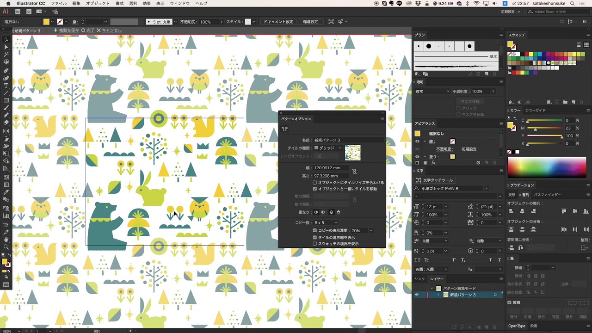592x333 pixels.
Task: Select the Magic Wand tool
Action: click(6, 55)
